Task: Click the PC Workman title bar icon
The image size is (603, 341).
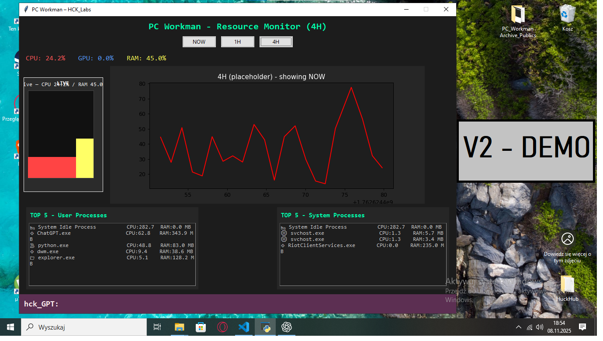Action: point(25,9)
